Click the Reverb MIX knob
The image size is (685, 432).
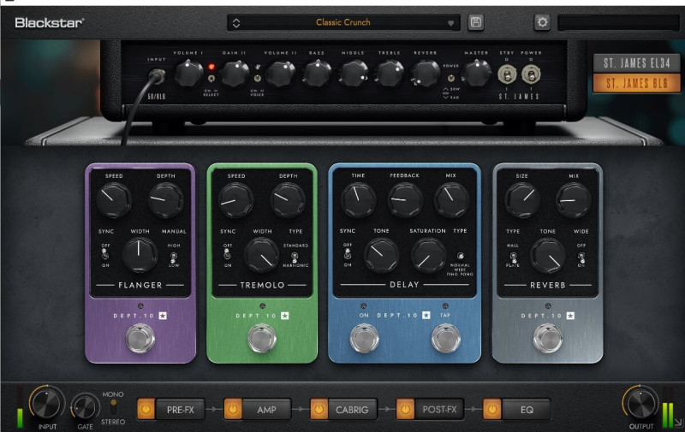pyautogui.click(x=573, y=200)
